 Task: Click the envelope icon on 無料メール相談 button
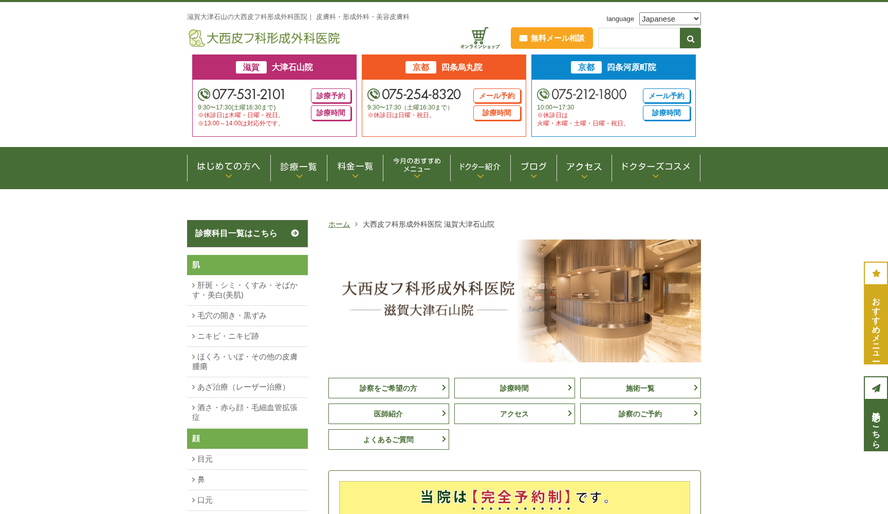[523, 38]
